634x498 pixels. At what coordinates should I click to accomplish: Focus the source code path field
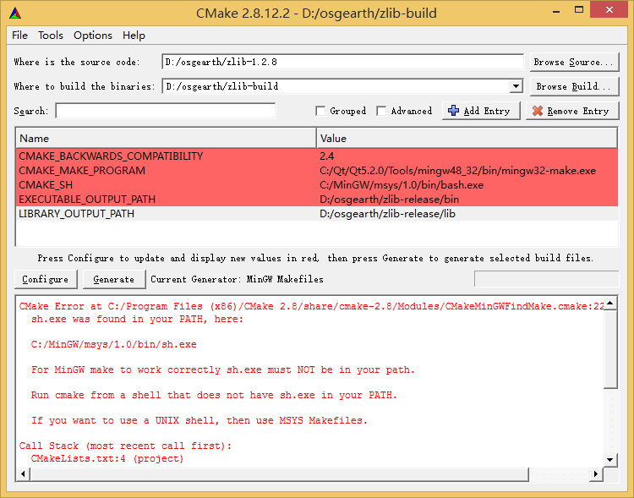342,62
